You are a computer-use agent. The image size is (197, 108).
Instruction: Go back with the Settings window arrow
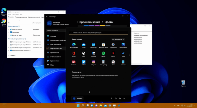pos(47,17)
